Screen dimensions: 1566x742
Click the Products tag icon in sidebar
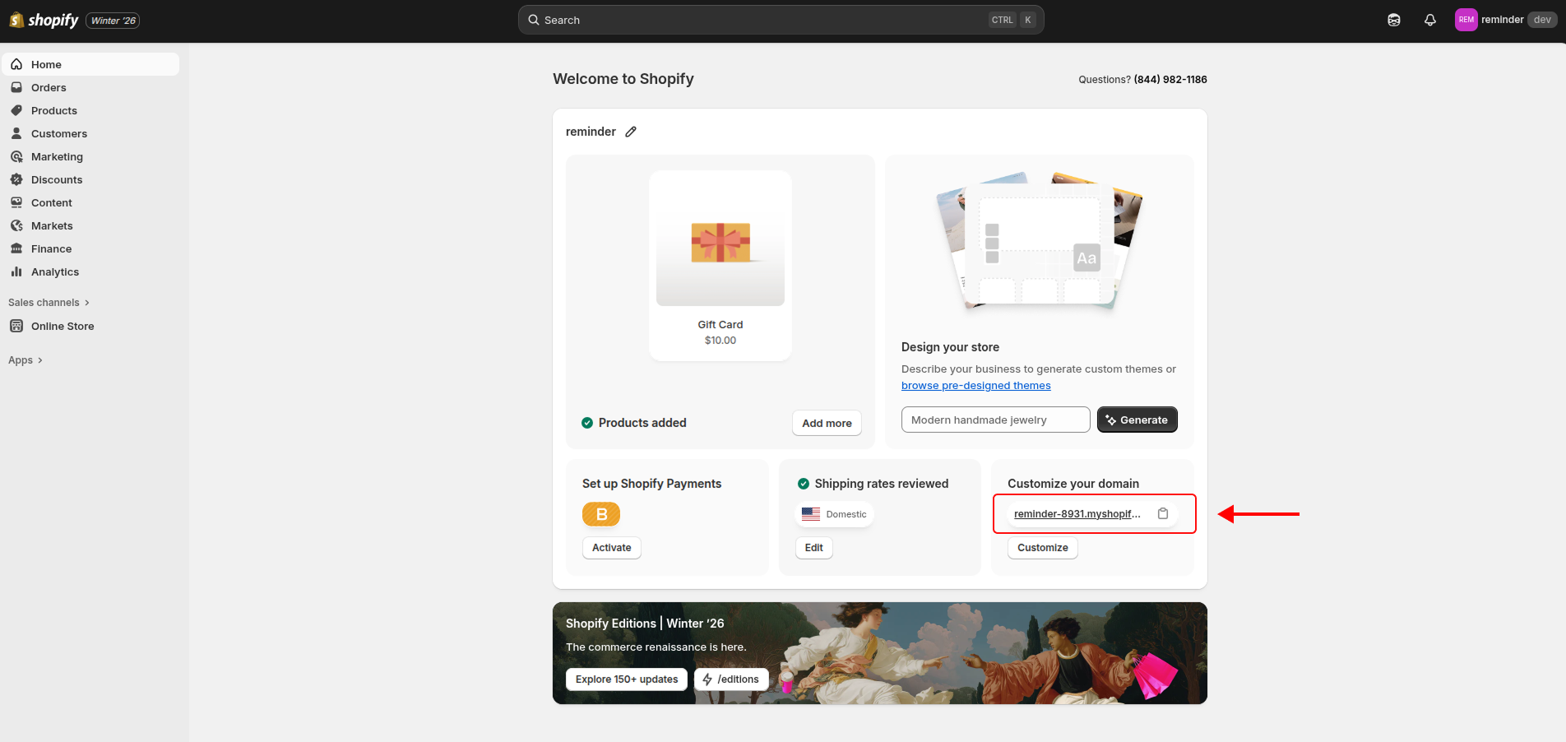[16, 110]
